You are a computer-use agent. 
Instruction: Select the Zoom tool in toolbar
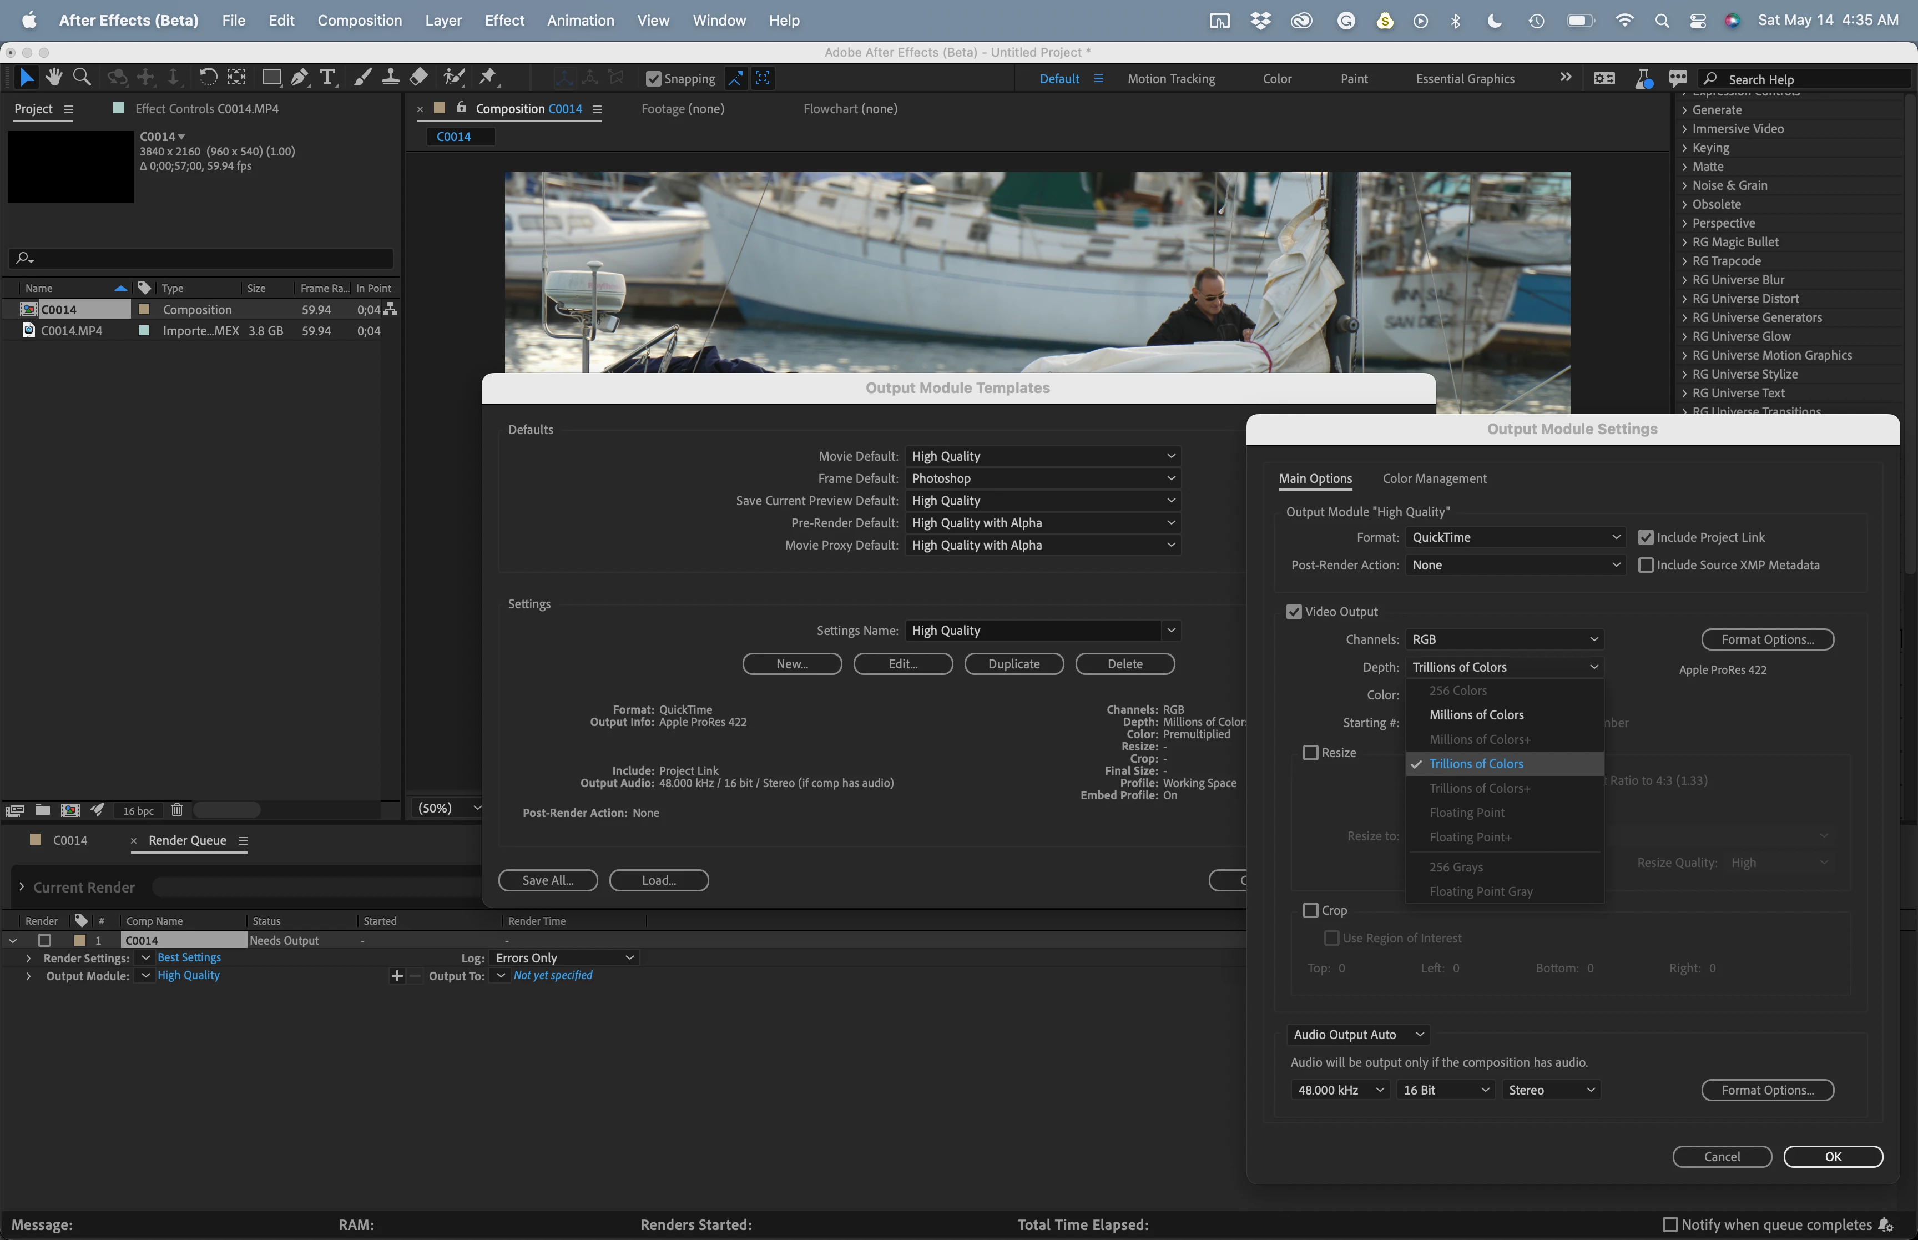pos(81,77)
